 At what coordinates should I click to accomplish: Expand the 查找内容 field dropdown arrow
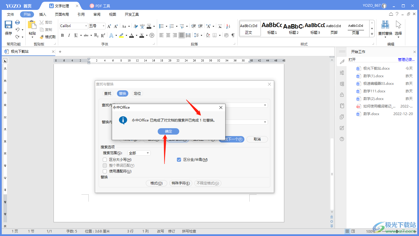265,105
